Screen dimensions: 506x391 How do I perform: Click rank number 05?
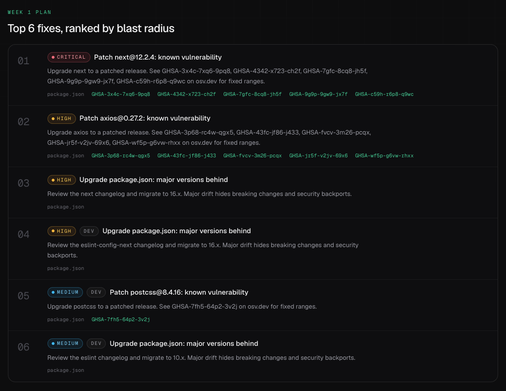coord(24,296)
